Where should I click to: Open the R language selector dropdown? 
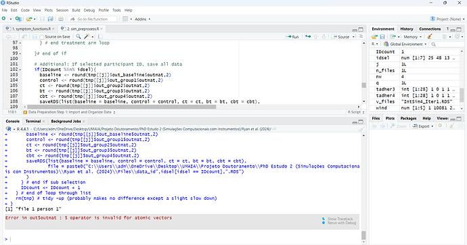coord(375,45)
